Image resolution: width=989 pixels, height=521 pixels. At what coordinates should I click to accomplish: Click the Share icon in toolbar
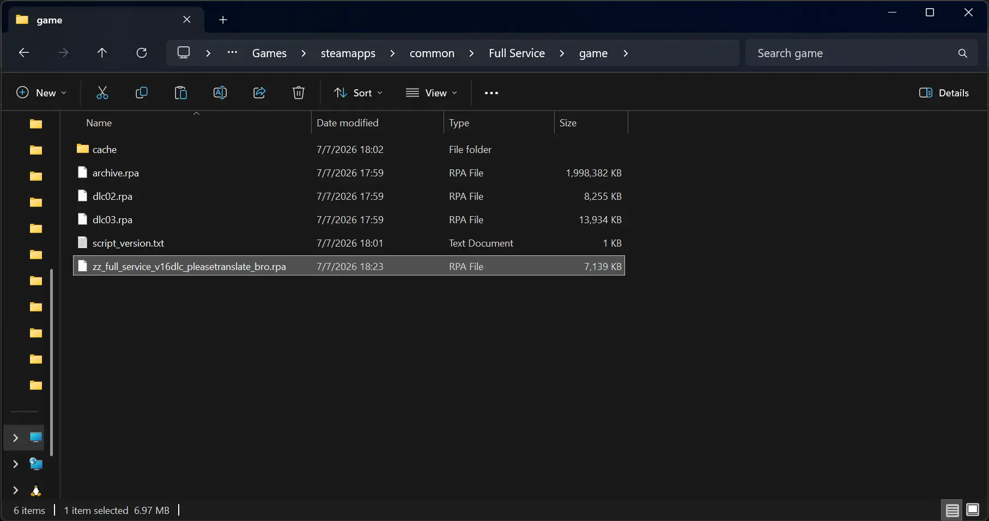pos(259,93)
